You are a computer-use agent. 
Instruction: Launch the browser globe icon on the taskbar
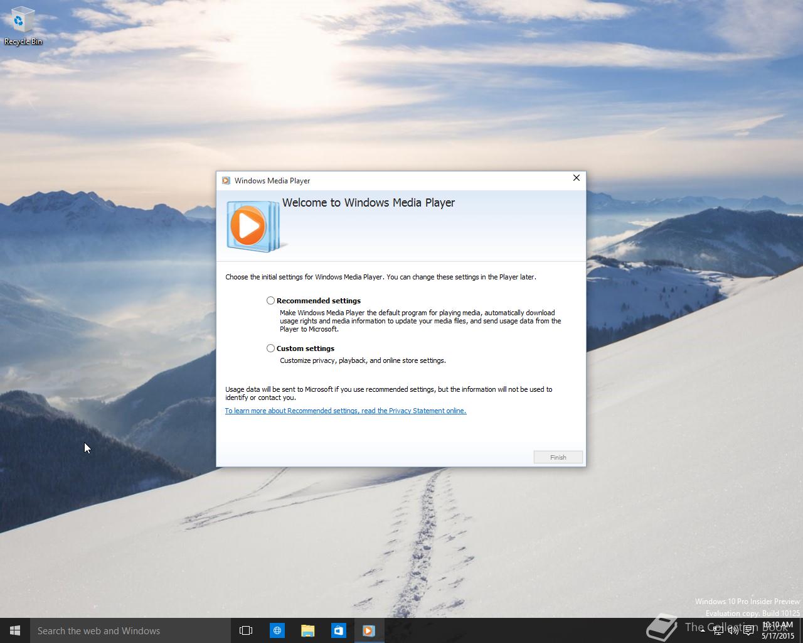[x=277, y=630]
